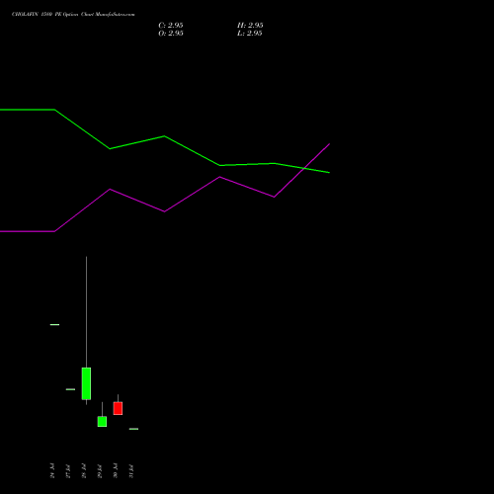Click the open value O: 2.95
Image resolution: width=494 pixels, height=494 pixels.
coord(171,33)
